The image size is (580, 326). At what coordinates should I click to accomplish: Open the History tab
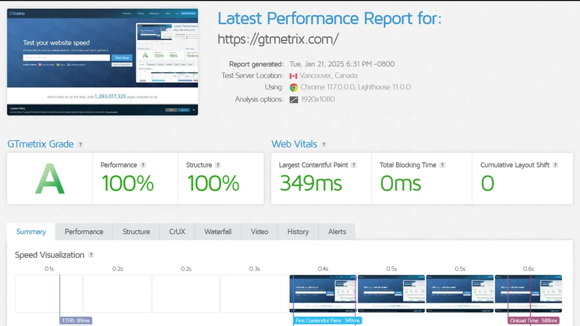[x=298, y=232]
